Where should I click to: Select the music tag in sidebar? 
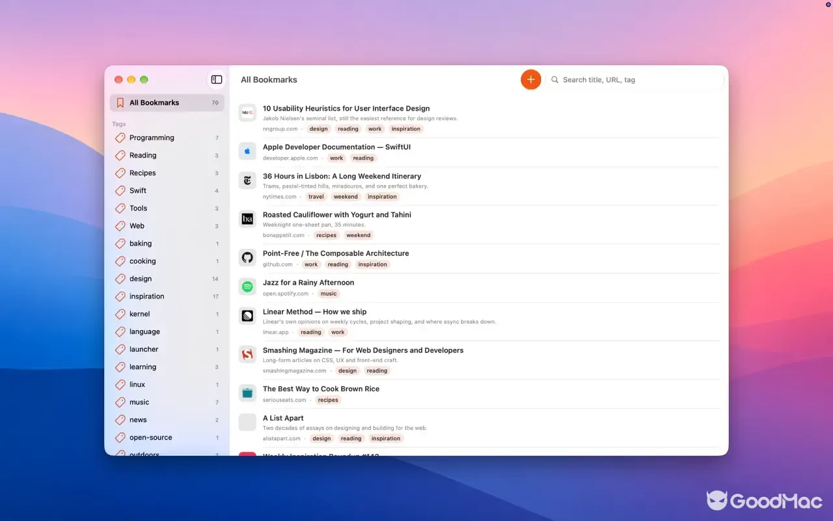[167, 402]
